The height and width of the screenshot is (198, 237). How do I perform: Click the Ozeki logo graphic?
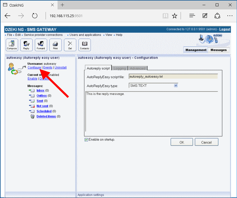coord(211,39)
